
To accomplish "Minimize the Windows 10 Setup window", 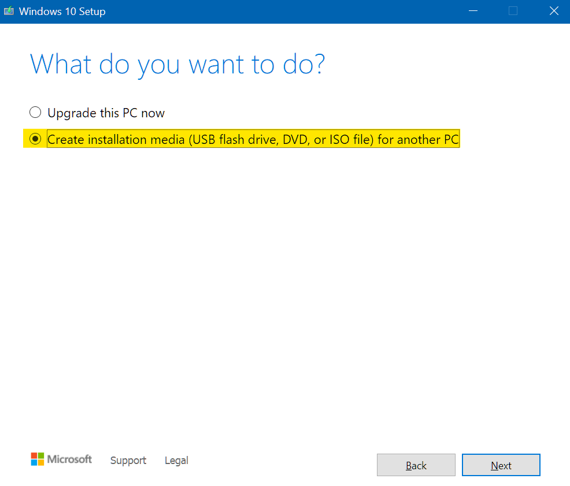I will 473,11.
